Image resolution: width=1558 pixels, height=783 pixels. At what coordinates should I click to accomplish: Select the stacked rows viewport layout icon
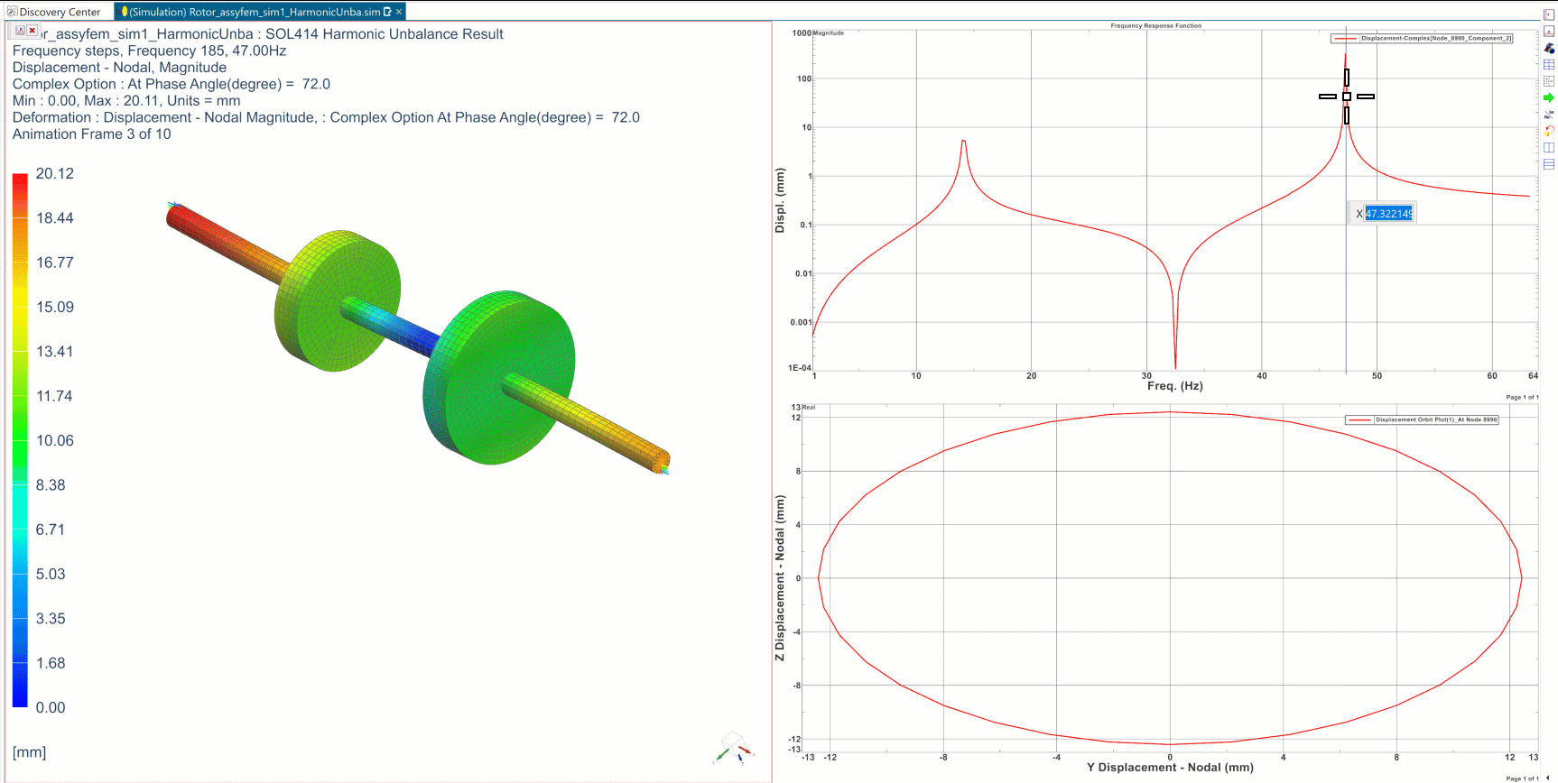coord(1549,164)
